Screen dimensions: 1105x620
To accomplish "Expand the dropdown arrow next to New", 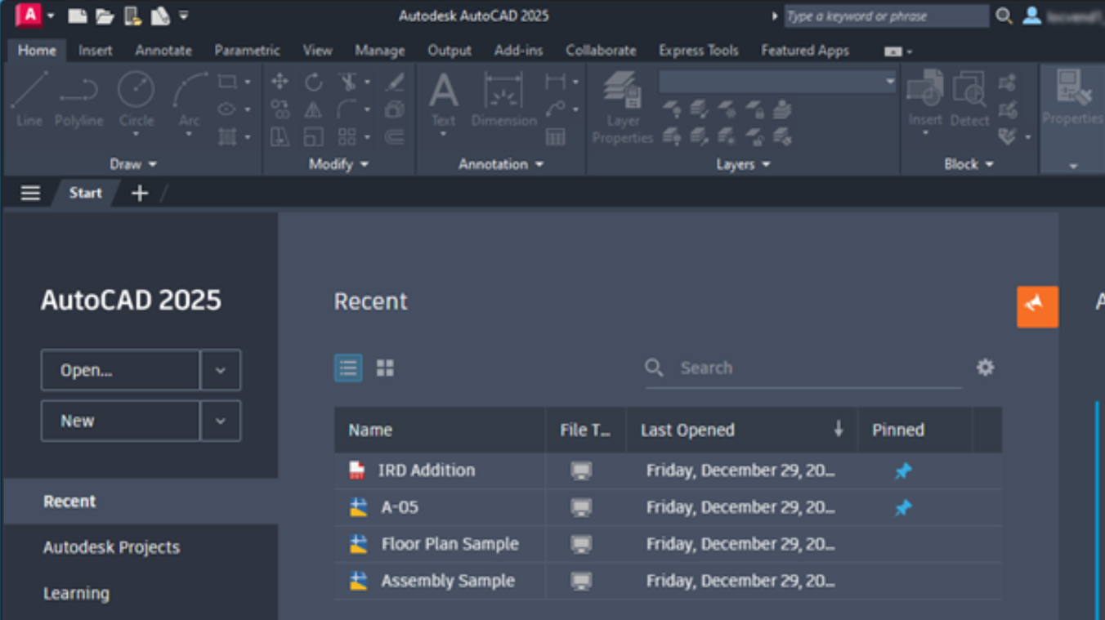I will click(221, 421).
